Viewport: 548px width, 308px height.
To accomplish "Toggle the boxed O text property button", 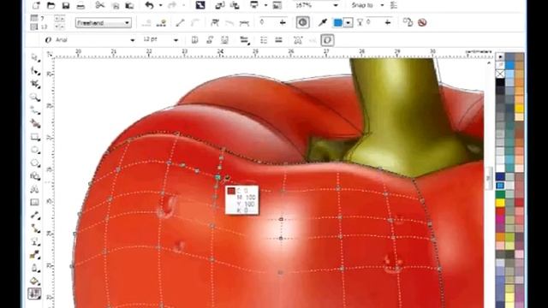I will tap(327, 40).
